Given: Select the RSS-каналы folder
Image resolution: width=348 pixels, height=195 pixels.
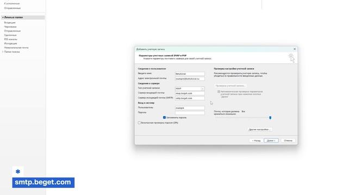Looking at the screenshot, I should pos(11,40).
